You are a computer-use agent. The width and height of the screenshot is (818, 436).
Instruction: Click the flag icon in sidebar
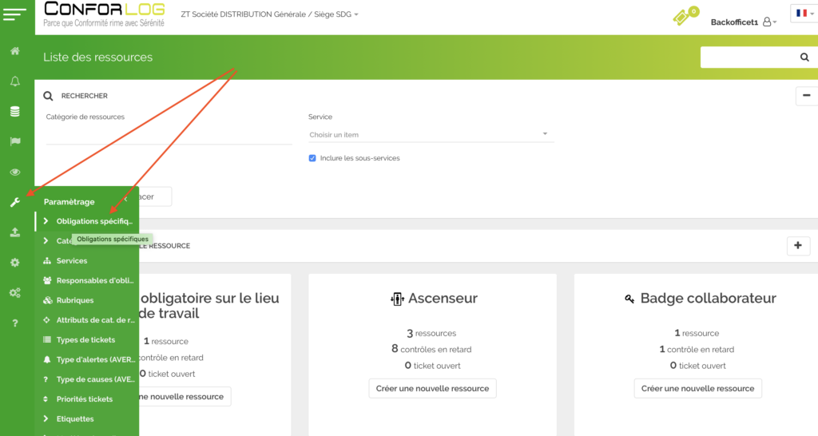point(14,141)
